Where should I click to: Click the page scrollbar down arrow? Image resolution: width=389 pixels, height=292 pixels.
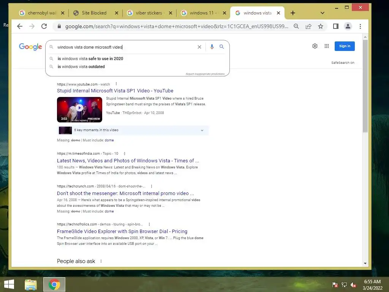point(365,263)
